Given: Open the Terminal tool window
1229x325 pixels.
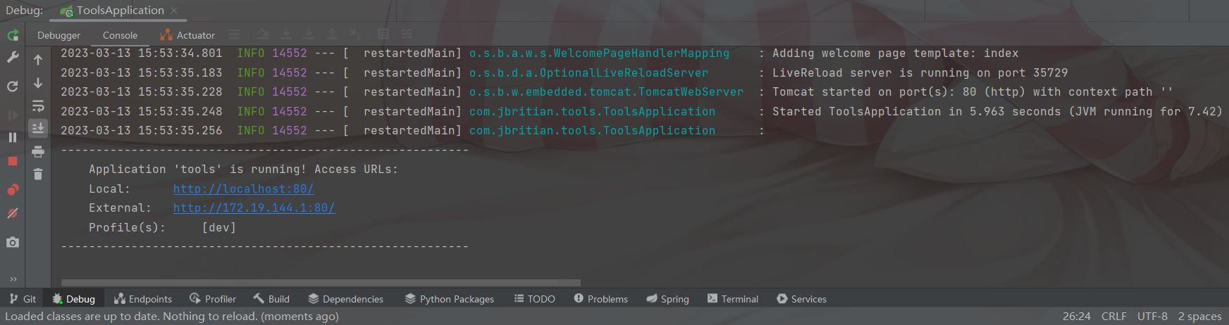Looking at the screenshot, I should point(733,299).
